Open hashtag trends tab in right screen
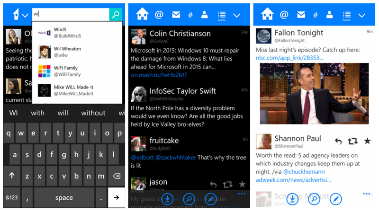Image resolution: width=379 pixels, height=212 pixels. [316, 15]
